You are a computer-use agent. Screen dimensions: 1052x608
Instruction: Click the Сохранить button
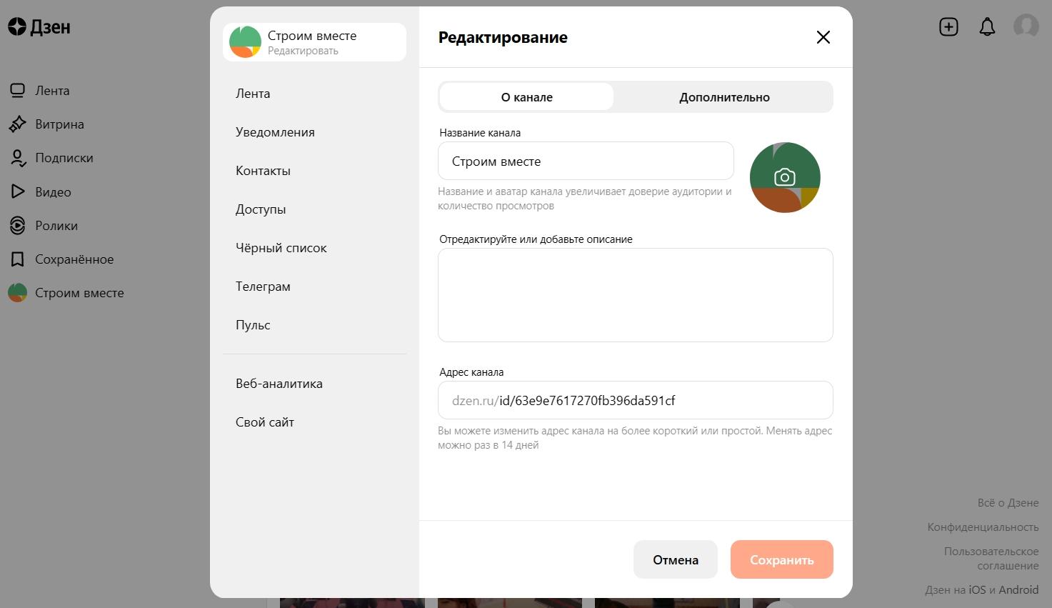tap(782, 559)
